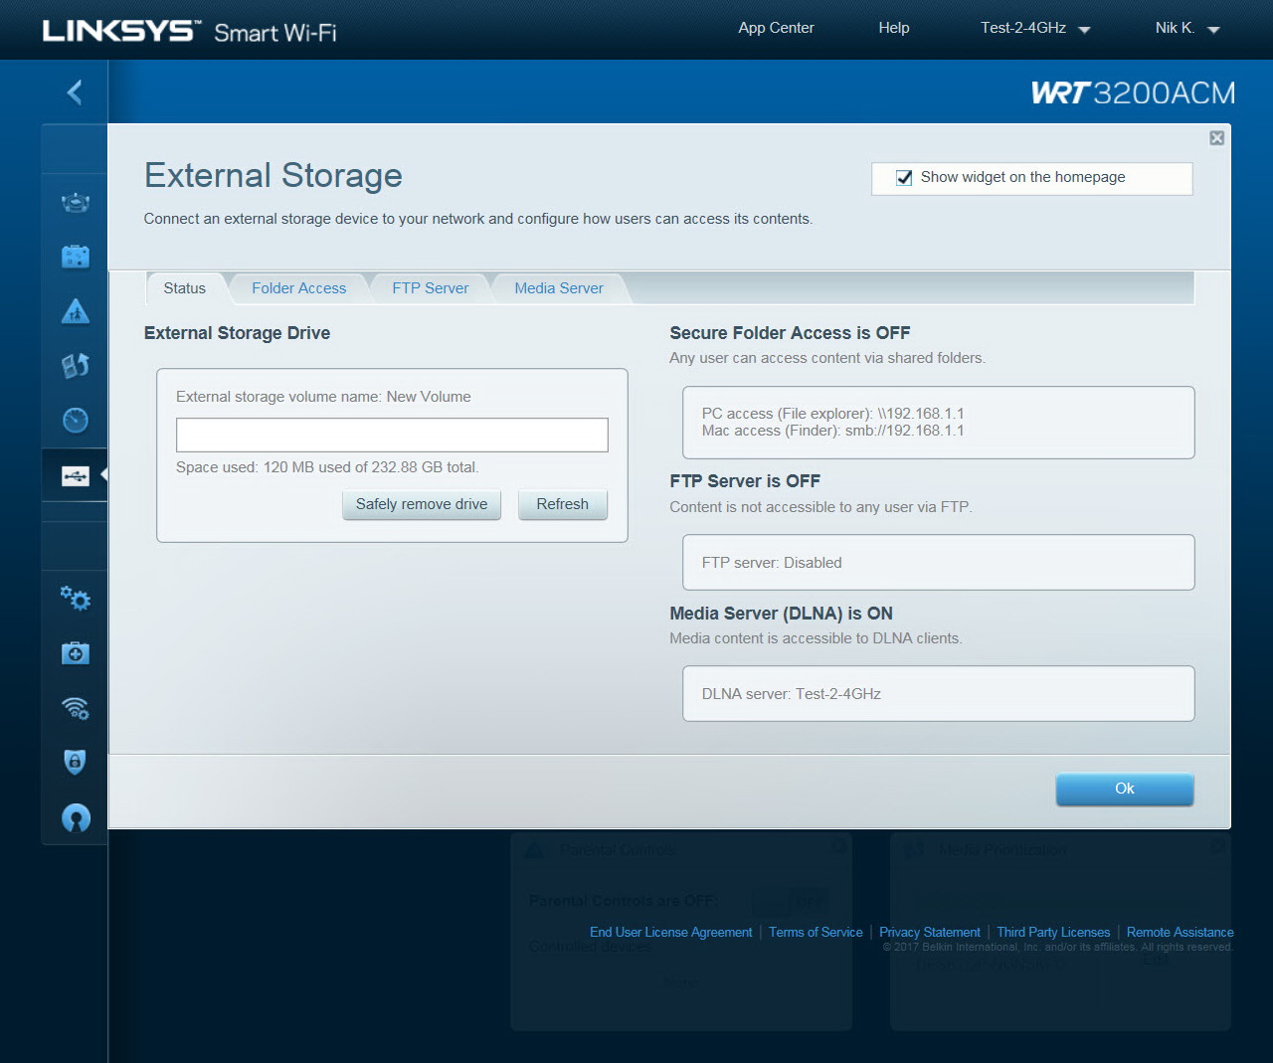
Task: Open Wireless settings Wi-Fi icon in sidebar
Action: [x=76, y=707]
